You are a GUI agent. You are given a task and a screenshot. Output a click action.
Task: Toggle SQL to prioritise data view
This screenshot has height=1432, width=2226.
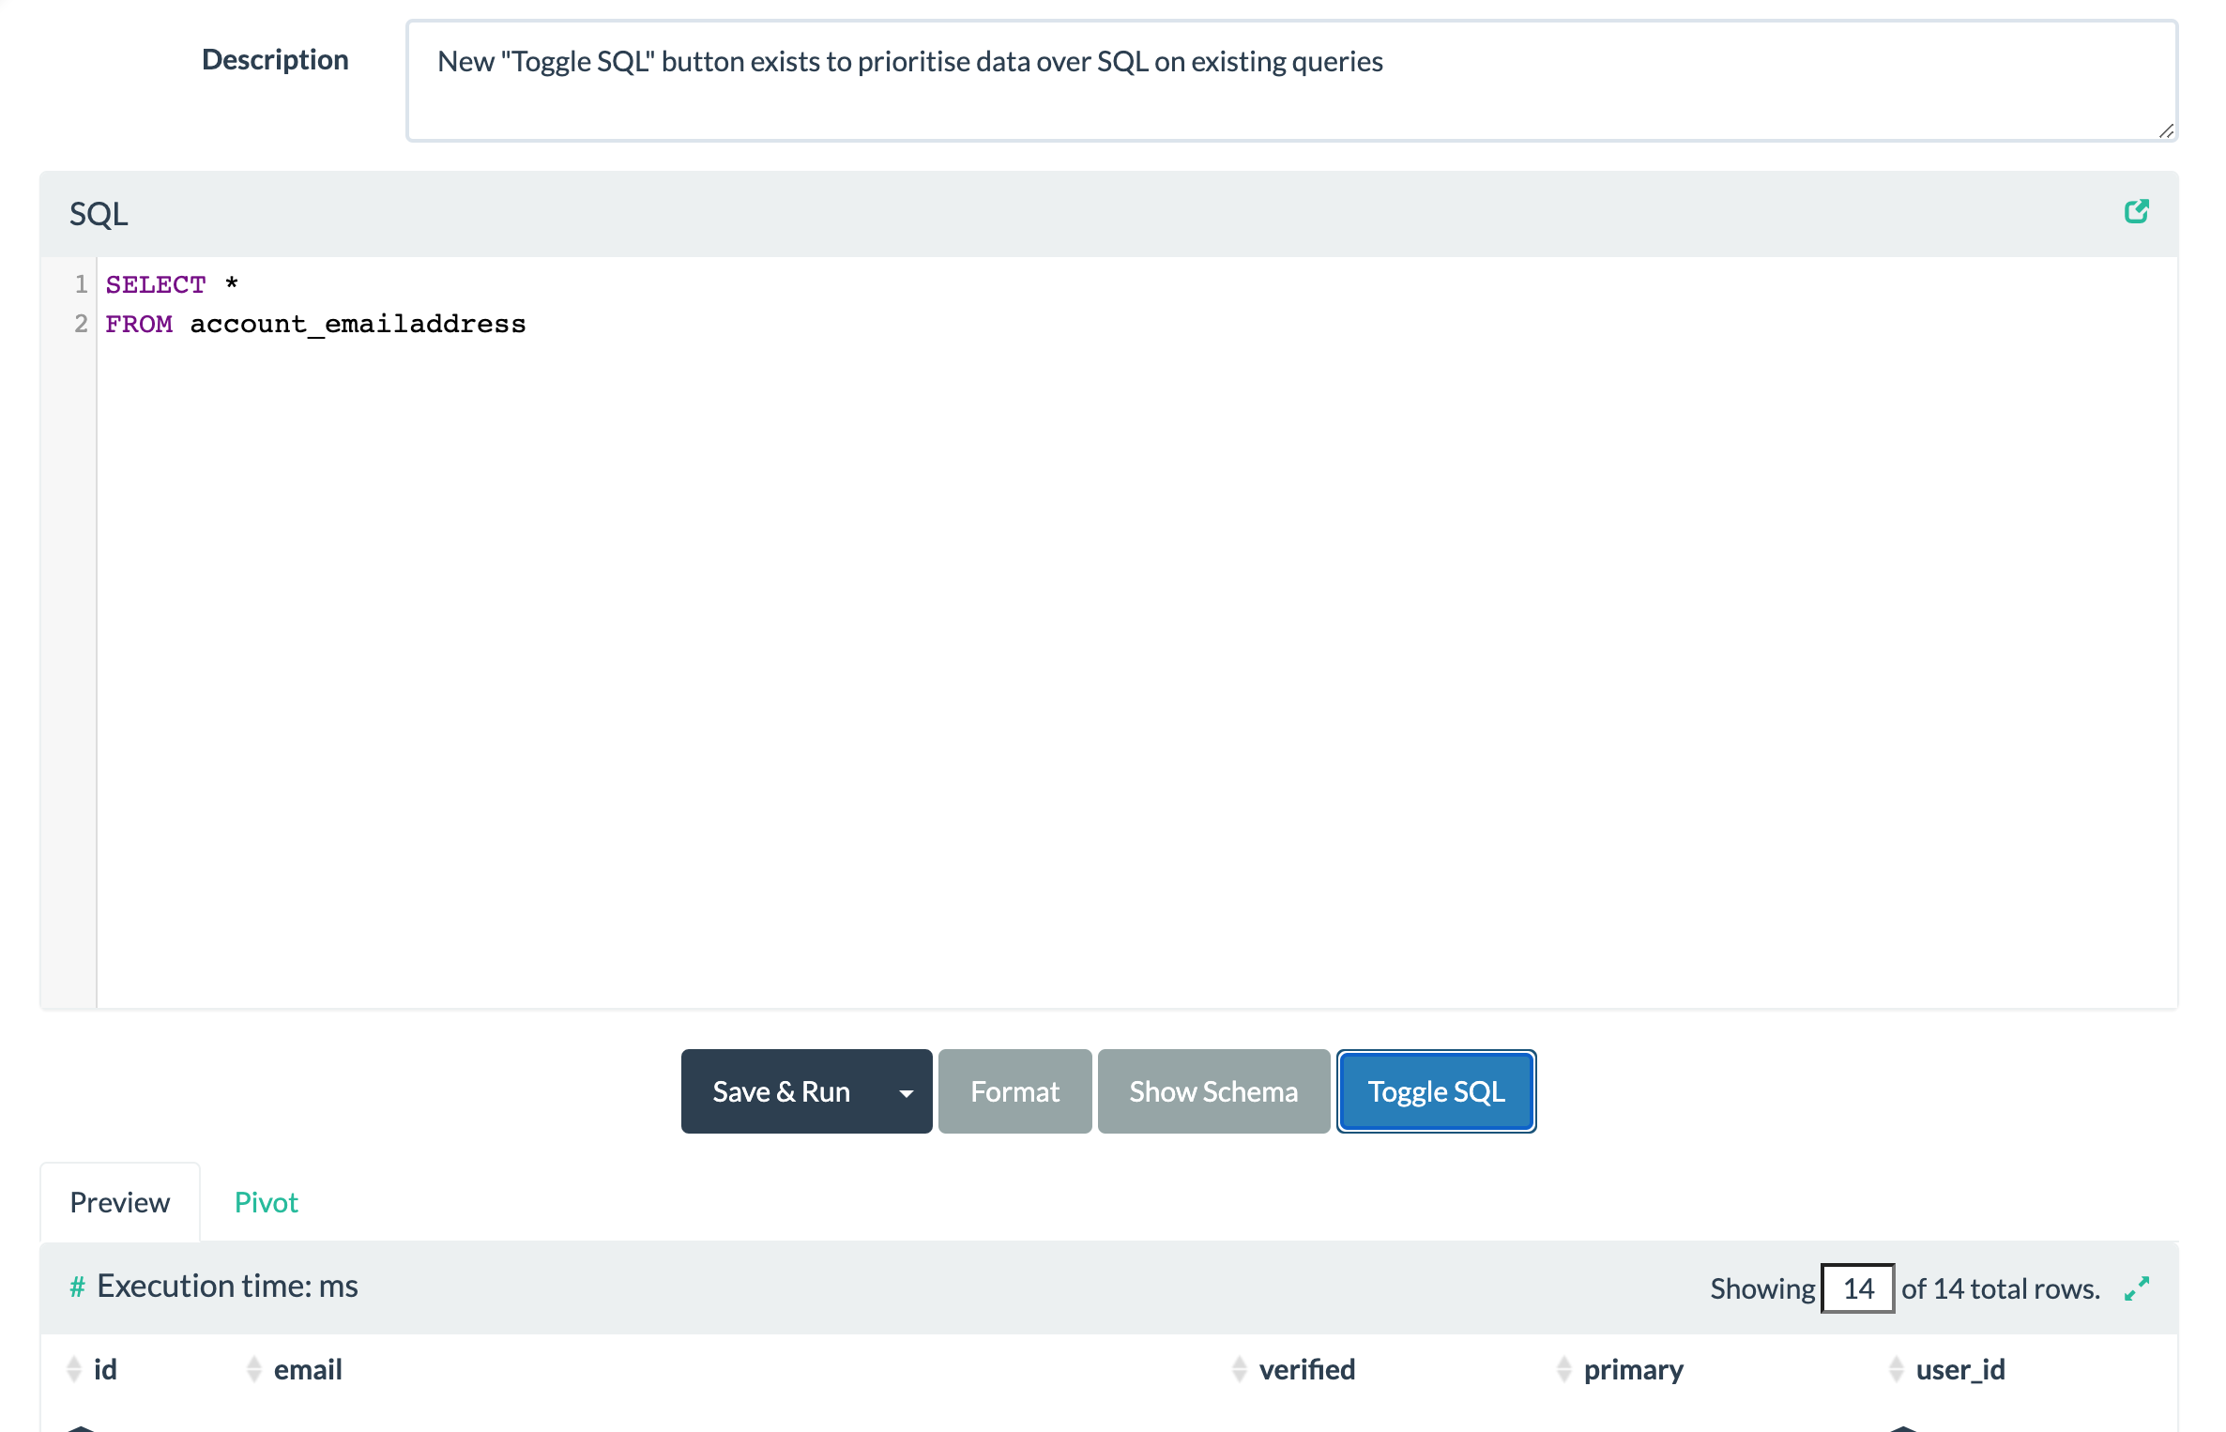click(1436, 1090)
